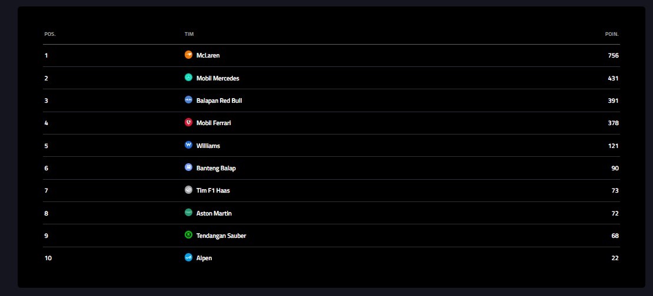This screenshot has height=296, width=653.
Task: Click the Balapan Red Bull logo icon
Action: click(188, 100)
